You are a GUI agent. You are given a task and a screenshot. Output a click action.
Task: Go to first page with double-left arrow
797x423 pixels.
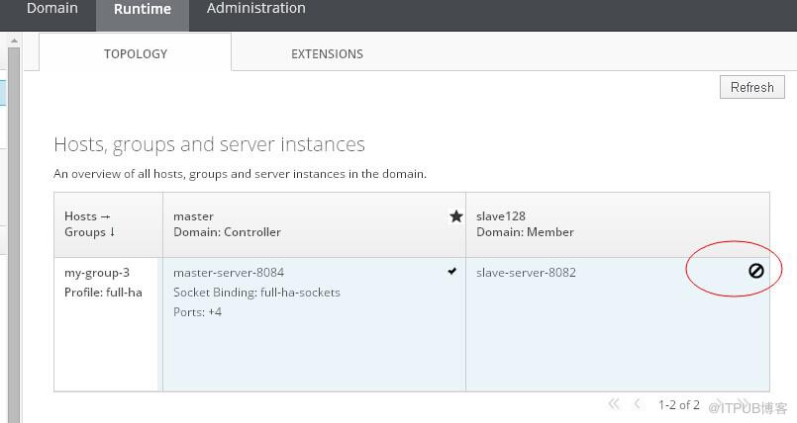614,404
